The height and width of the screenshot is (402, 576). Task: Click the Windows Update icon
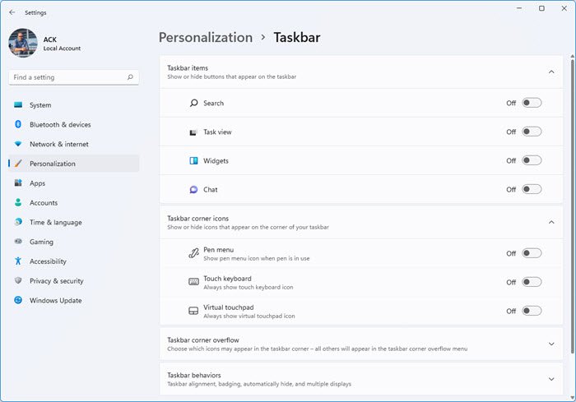click(18, 301)
